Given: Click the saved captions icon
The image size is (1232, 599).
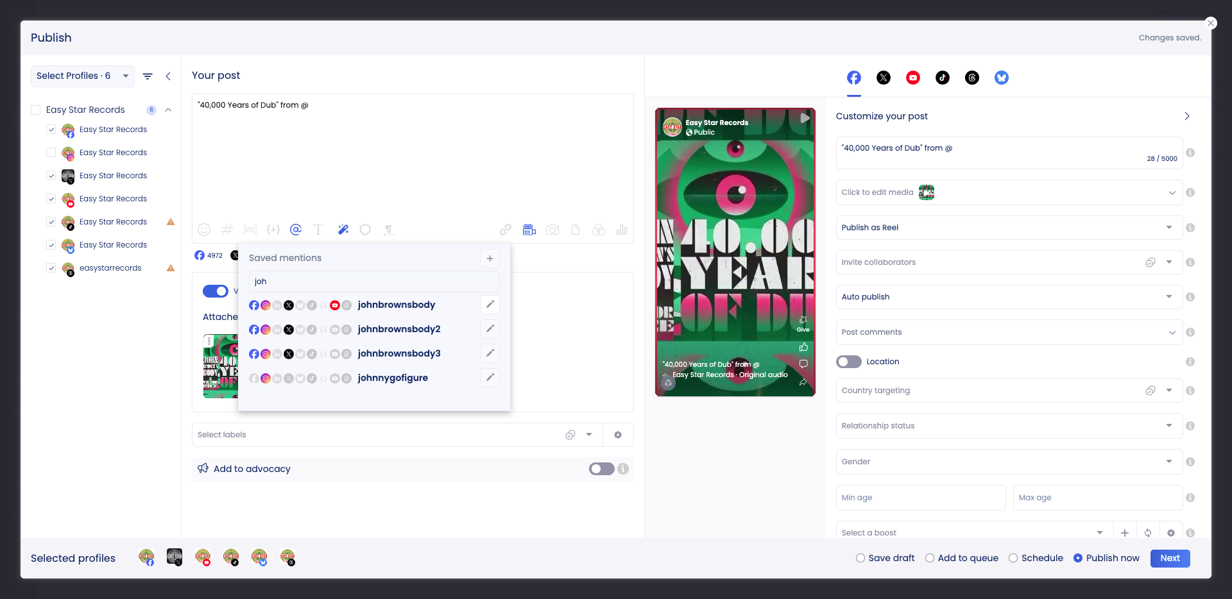Looking at the screenshot, I should point(250,230).
